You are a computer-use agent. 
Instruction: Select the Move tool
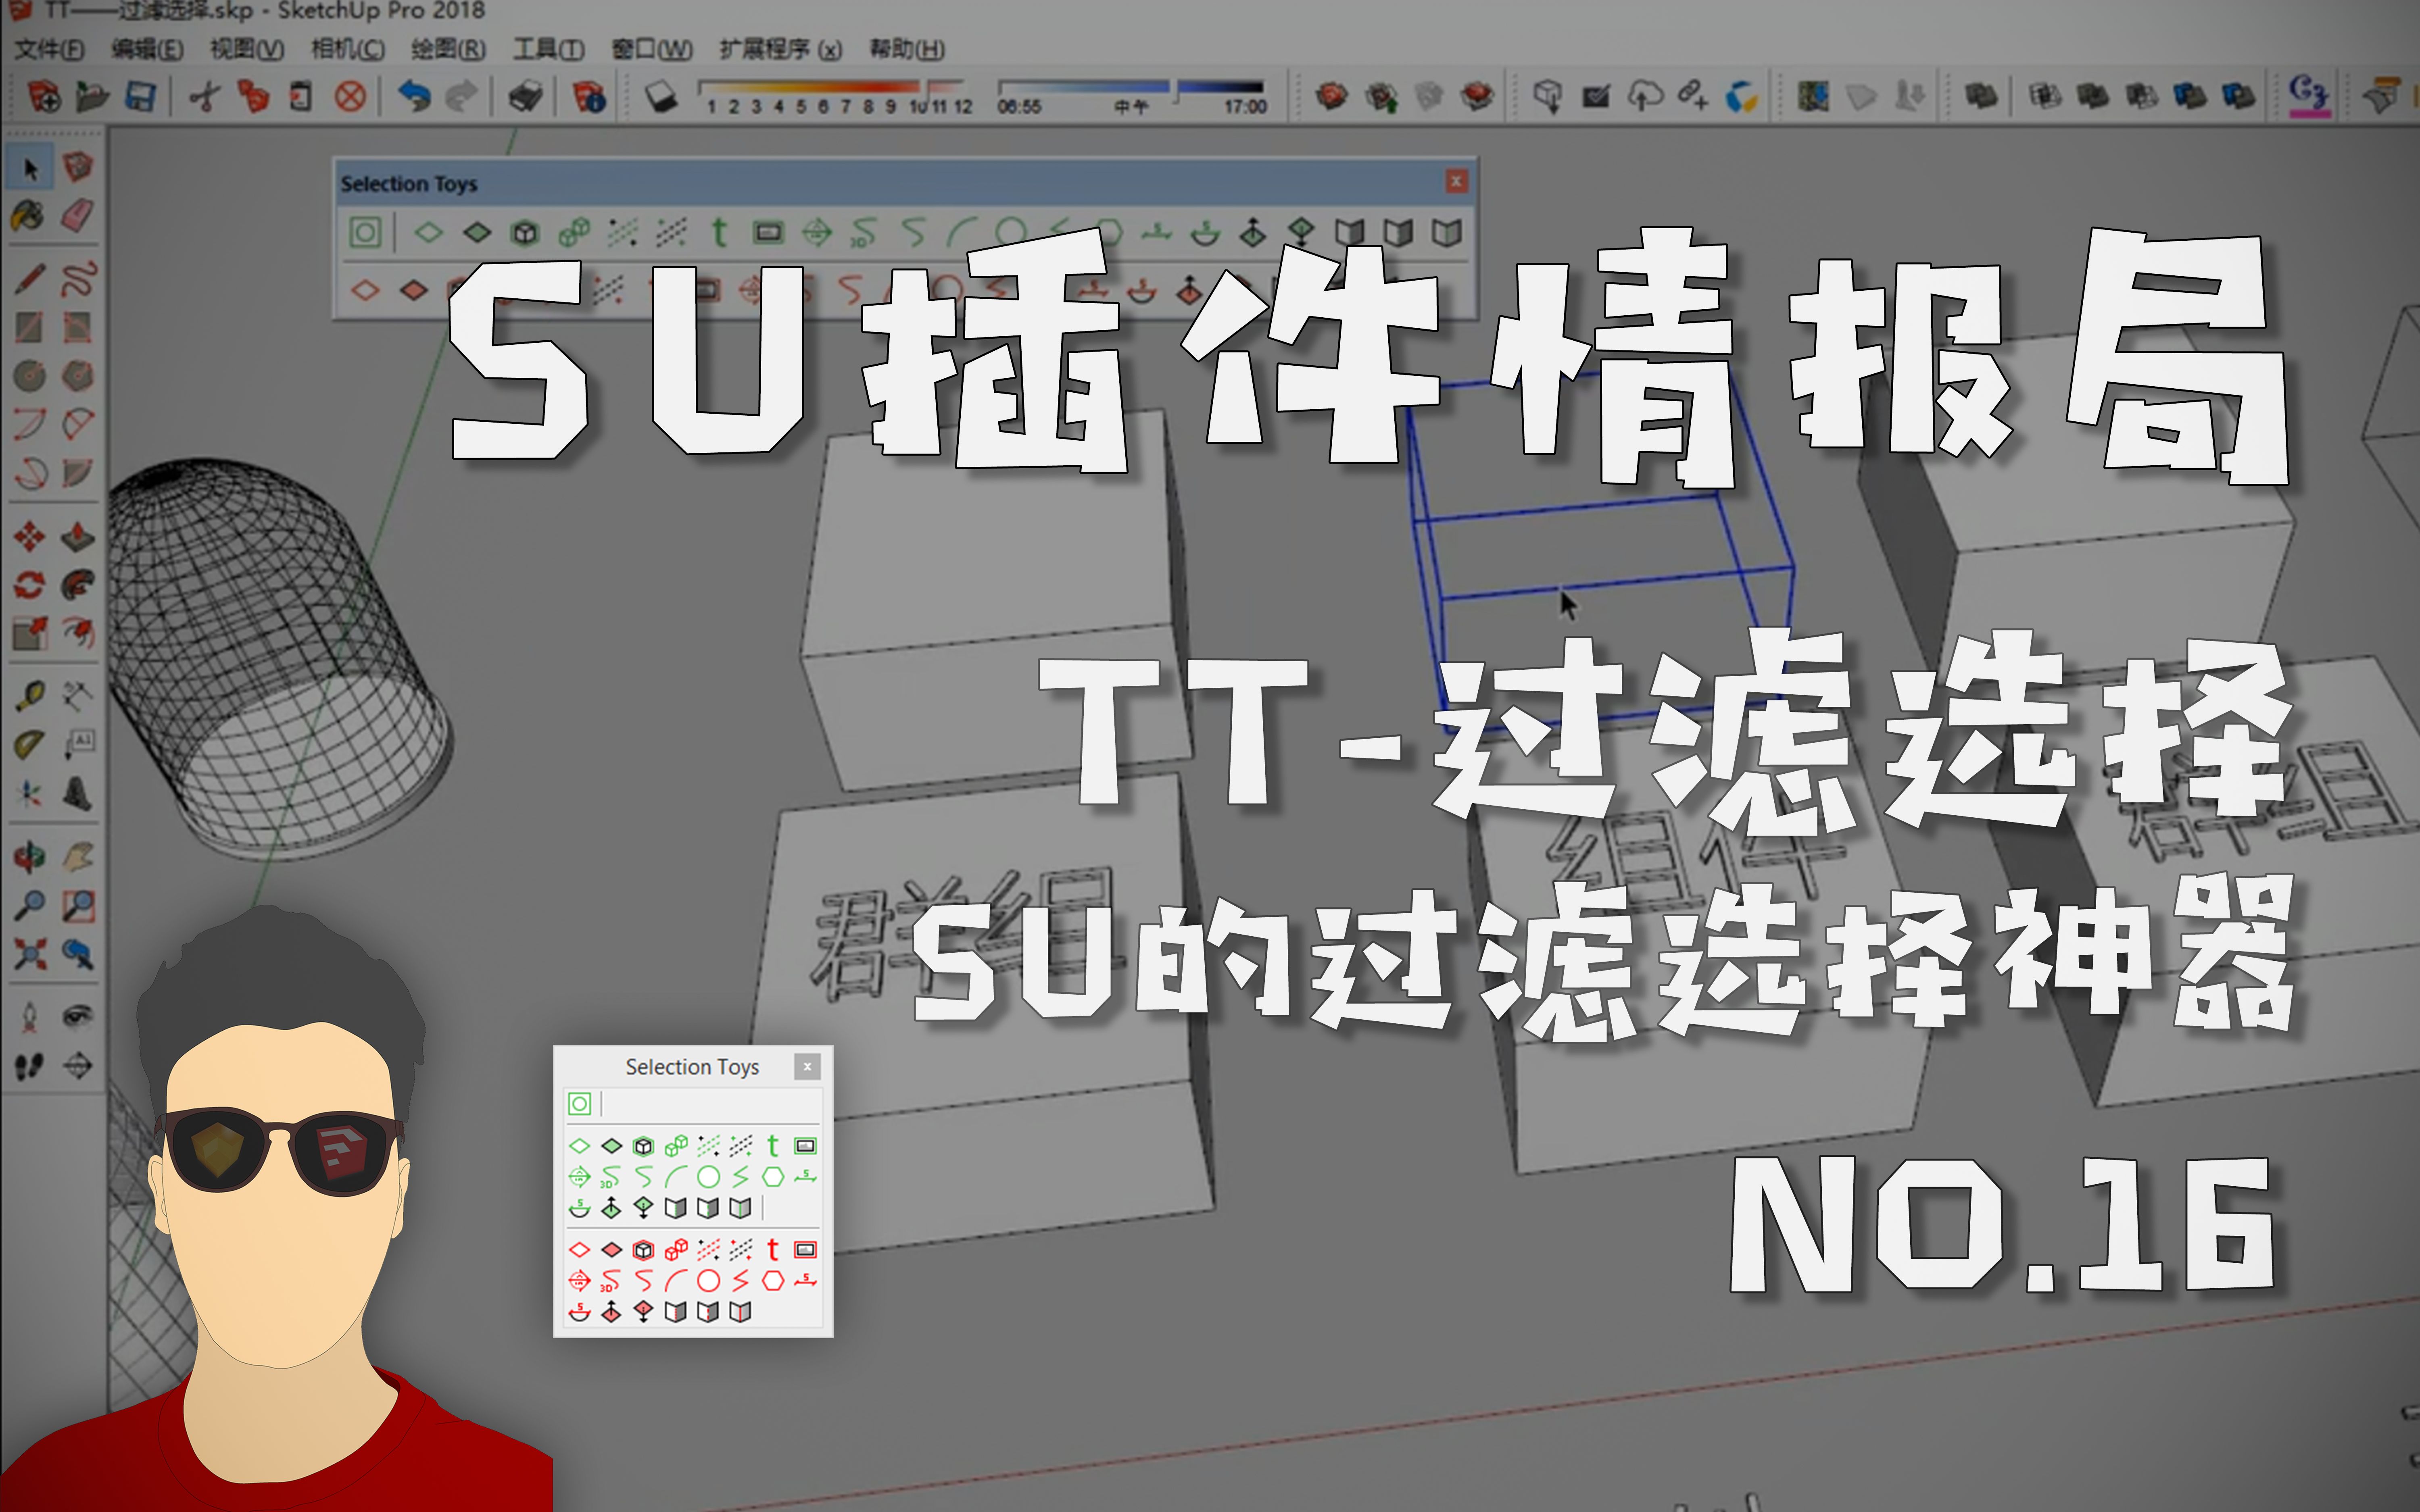[x=30, y=537]
